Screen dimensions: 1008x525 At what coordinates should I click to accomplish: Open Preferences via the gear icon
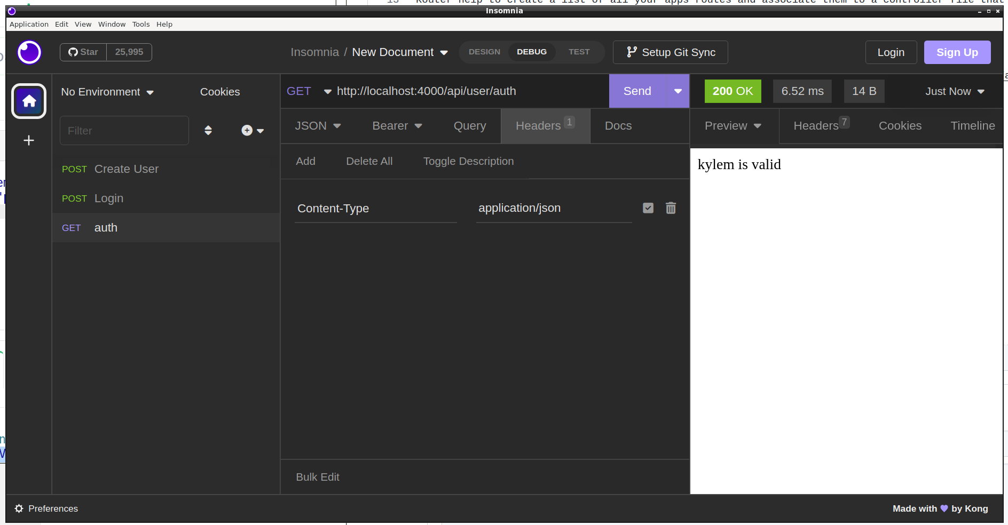[x=19, y=508]
